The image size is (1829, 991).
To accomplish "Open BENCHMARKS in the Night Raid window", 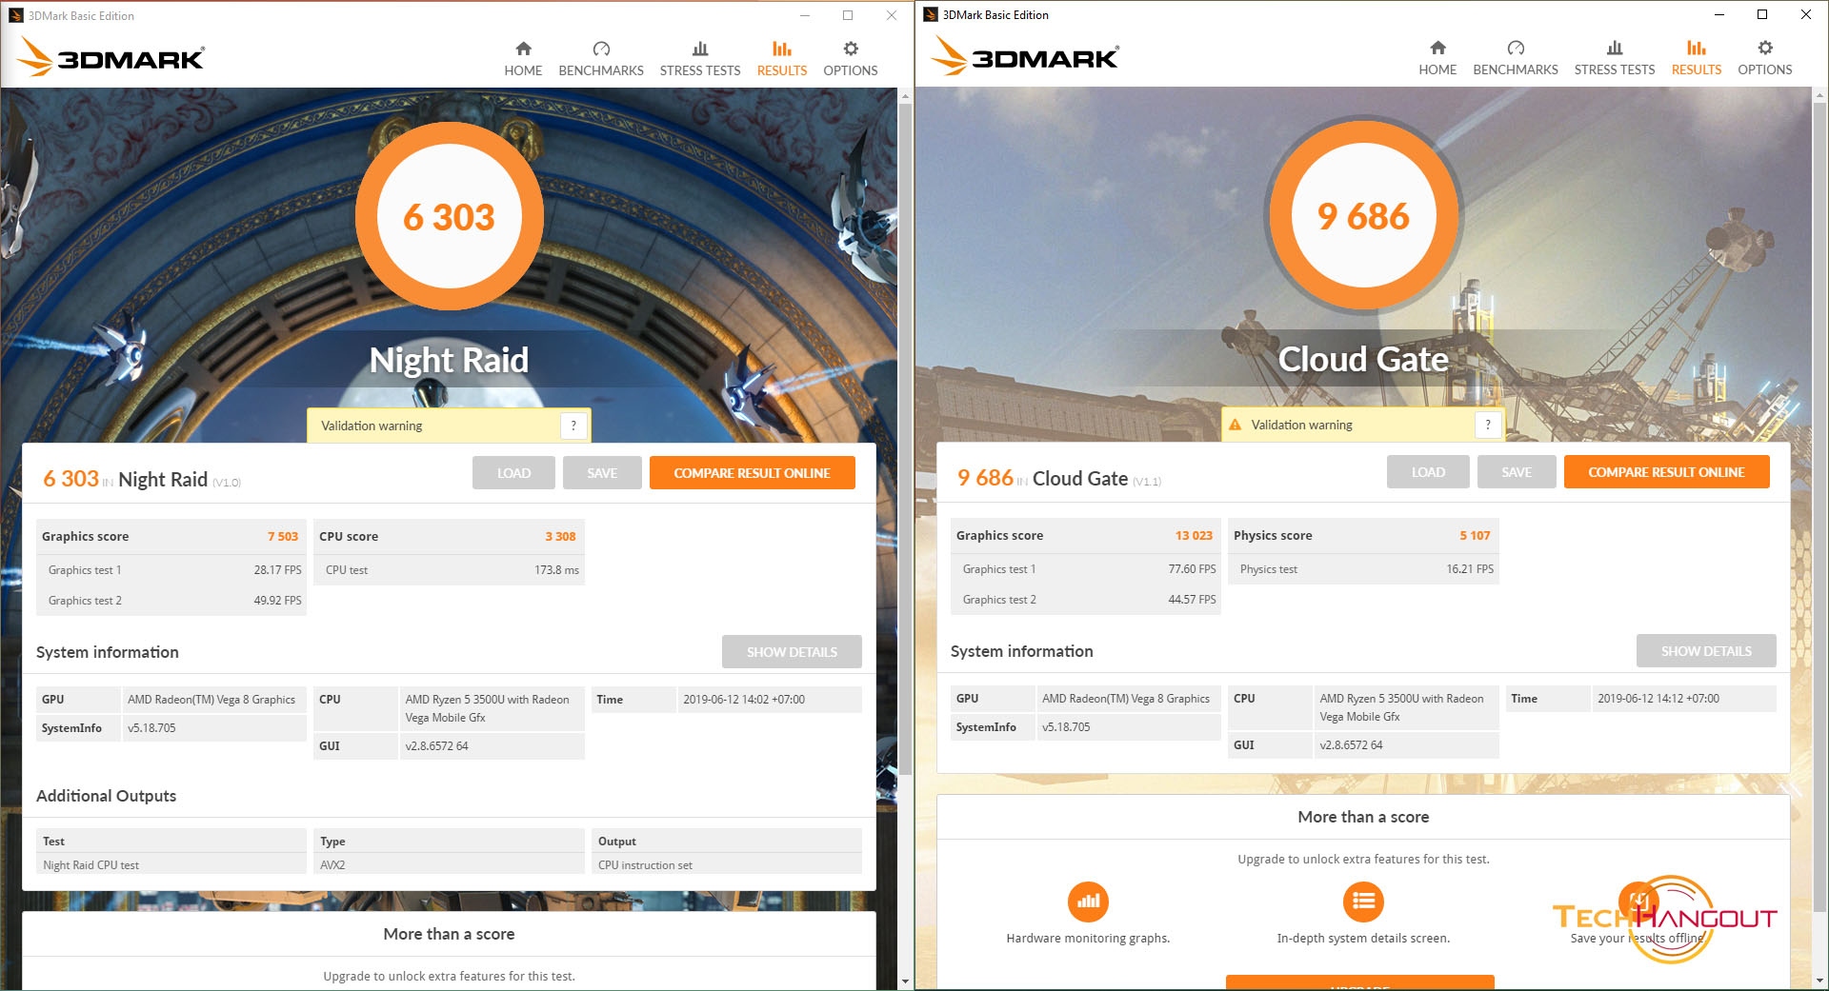I will pos(601,59).
